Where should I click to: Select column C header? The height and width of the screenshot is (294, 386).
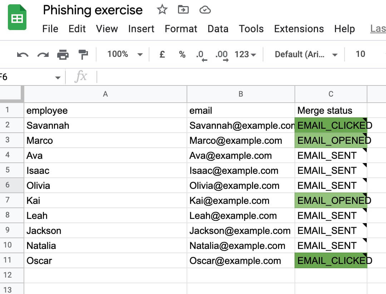(331, 94)
